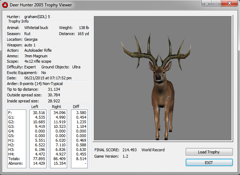Click the Load Trophy button
This screenshot has width=240, height=175.
(209, 152)
